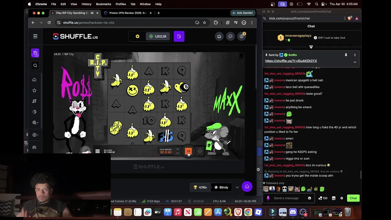Open a new Chrome tab with plus
The image size is (391, 220).
159,13
